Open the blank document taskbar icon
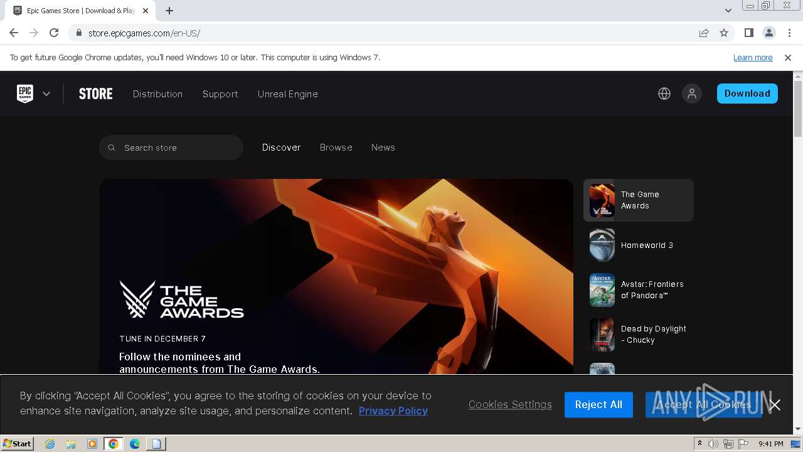This screenshot has height=452, width=803. [x=156, y=444]
